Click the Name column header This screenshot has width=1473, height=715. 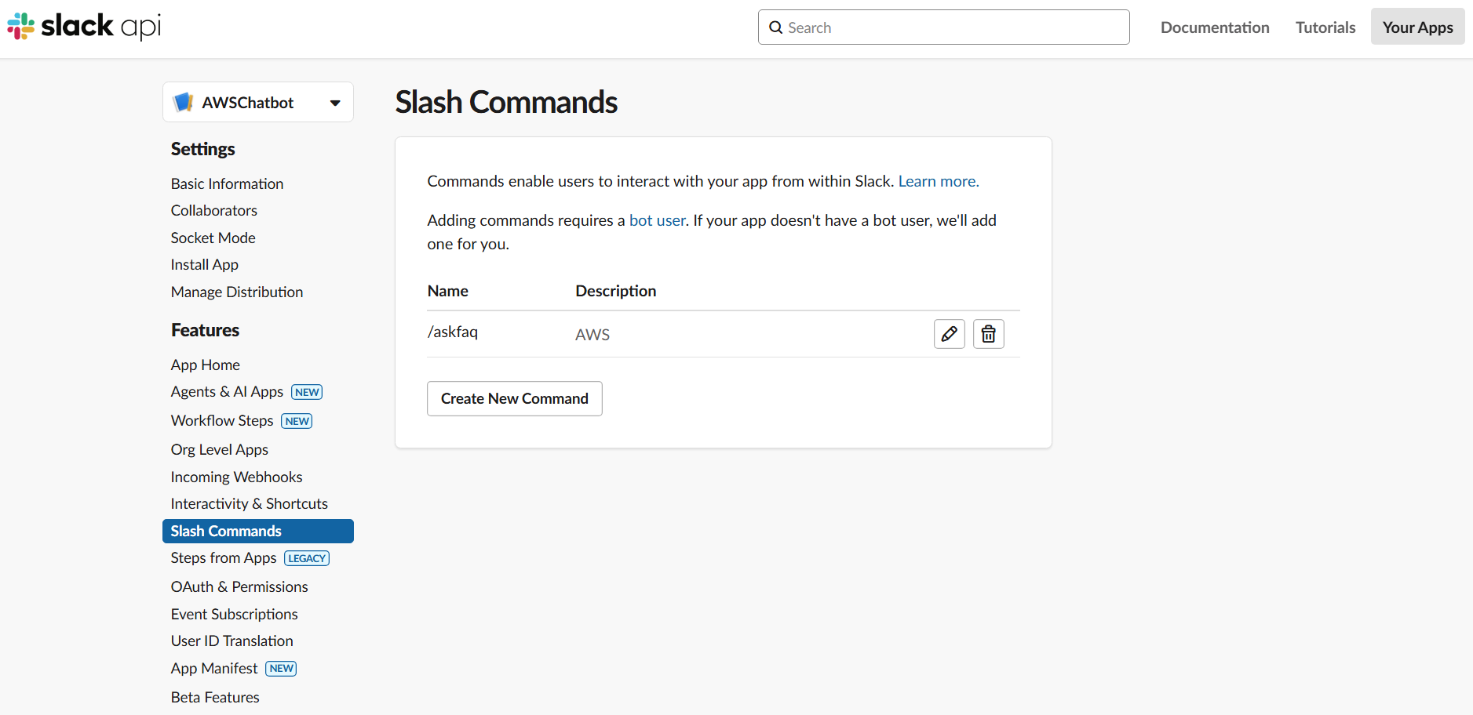(448, 291)
